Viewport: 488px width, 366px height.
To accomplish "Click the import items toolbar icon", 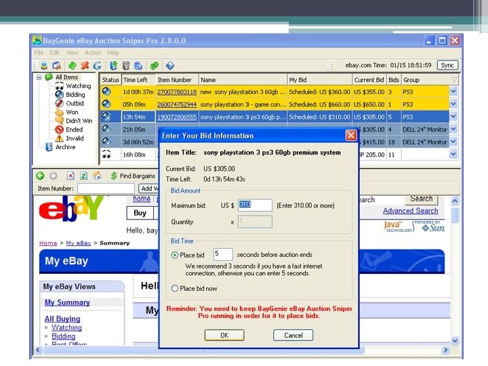I will pos(114,66).
